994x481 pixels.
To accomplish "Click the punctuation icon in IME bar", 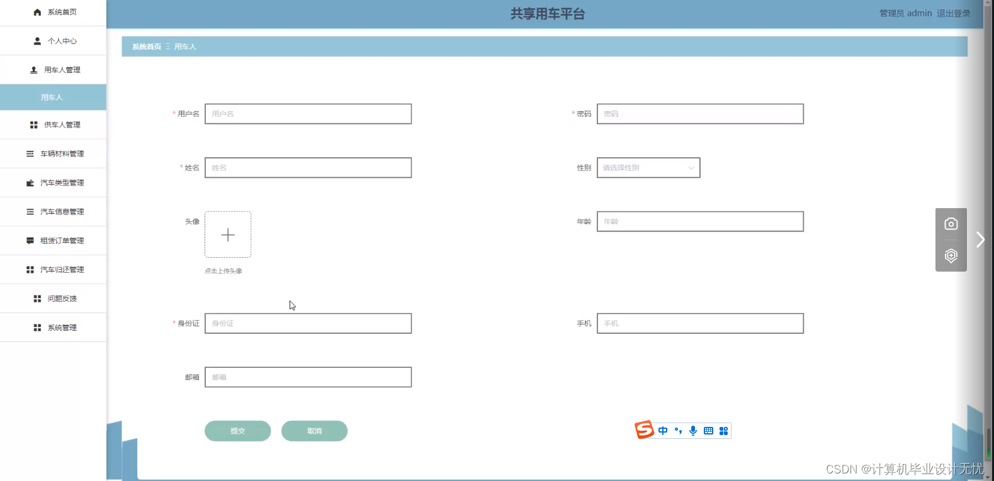I will [678, 431].
